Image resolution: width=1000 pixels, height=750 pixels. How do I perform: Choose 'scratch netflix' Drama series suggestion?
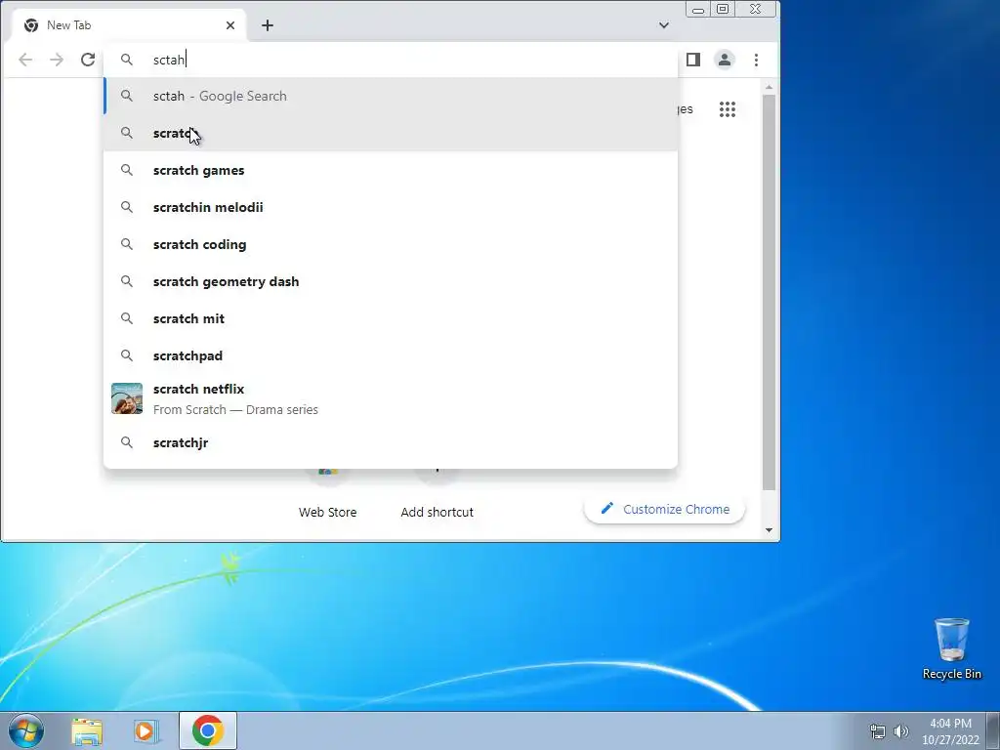(x=391, y=399)
